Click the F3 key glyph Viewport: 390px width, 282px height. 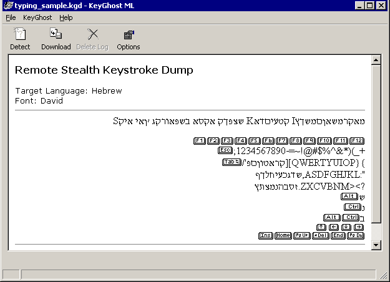(227, 141)
